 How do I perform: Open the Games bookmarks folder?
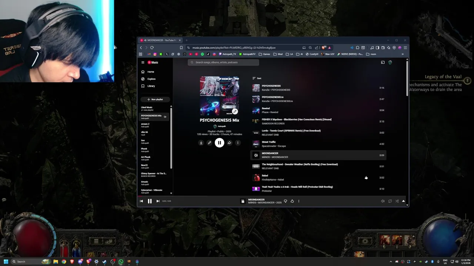(x=264, y=54)
